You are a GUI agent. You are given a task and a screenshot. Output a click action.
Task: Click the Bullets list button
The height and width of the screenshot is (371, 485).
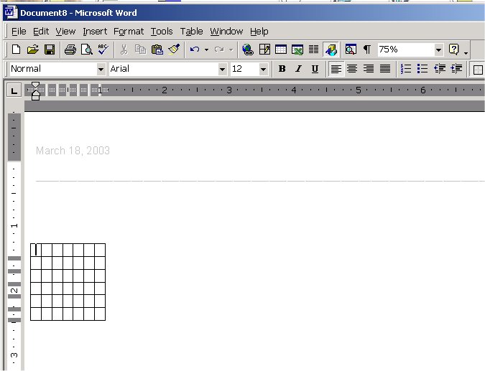pyautogui.click(x=422, y=69)
